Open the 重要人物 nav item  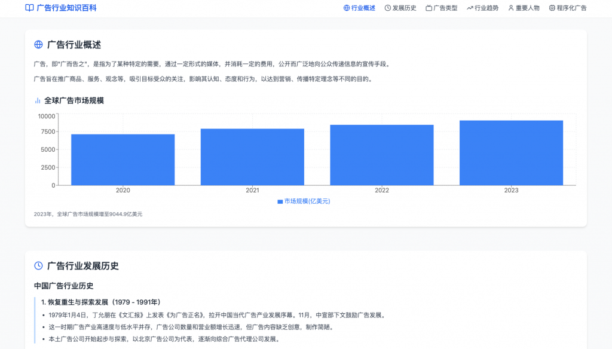(528, 8)
